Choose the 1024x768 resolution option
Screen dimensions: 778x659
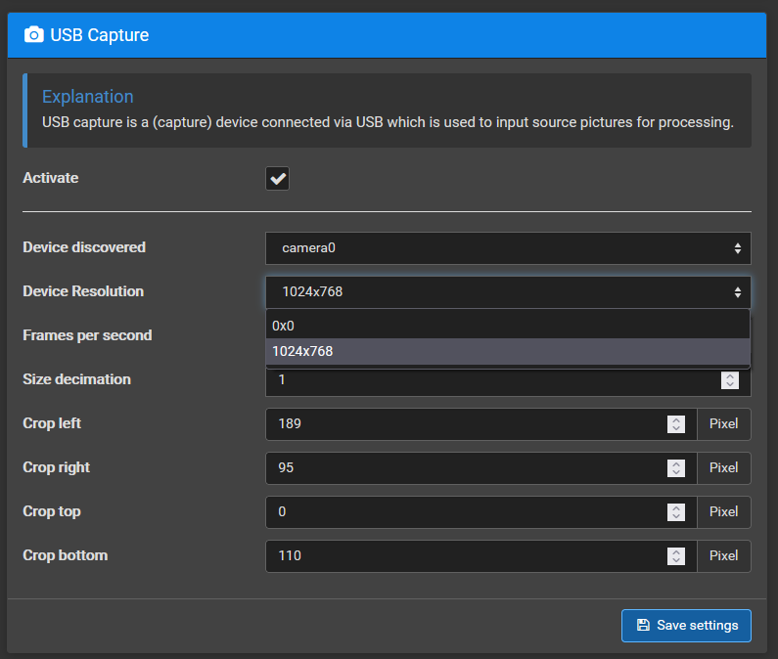508,352
